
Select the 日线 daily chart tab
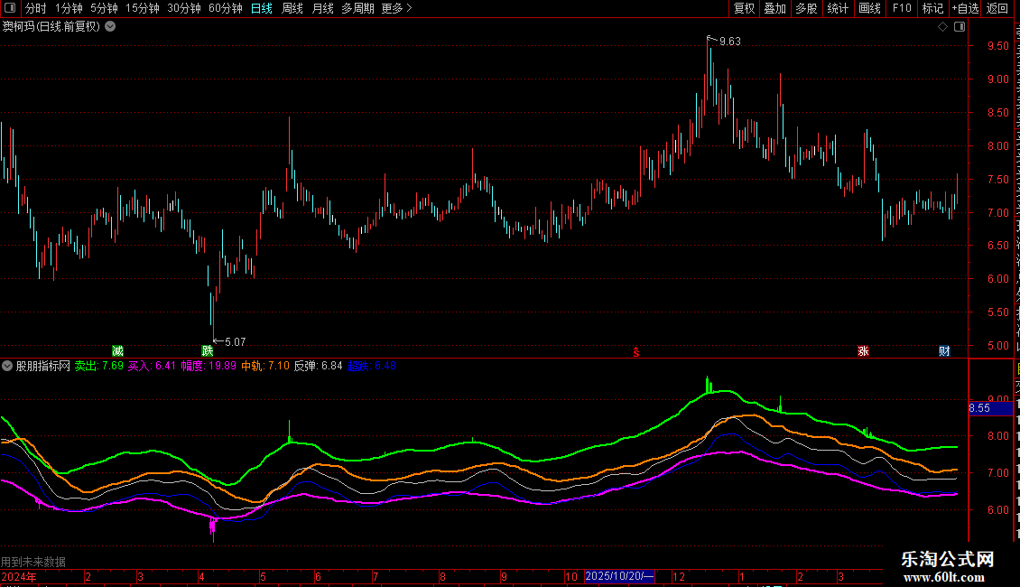tap(262, 8)
